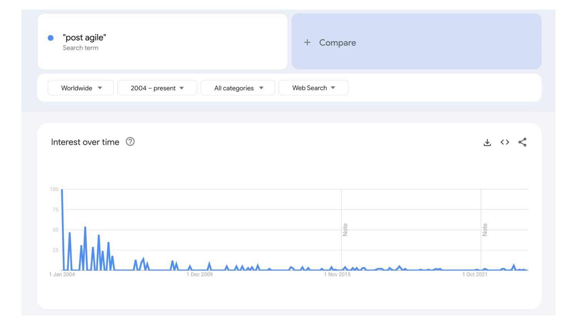This screenshot has height=325, width=577.
Task: Click the chart peak at 100 in Jan 2004
Action: pos(62,189)
